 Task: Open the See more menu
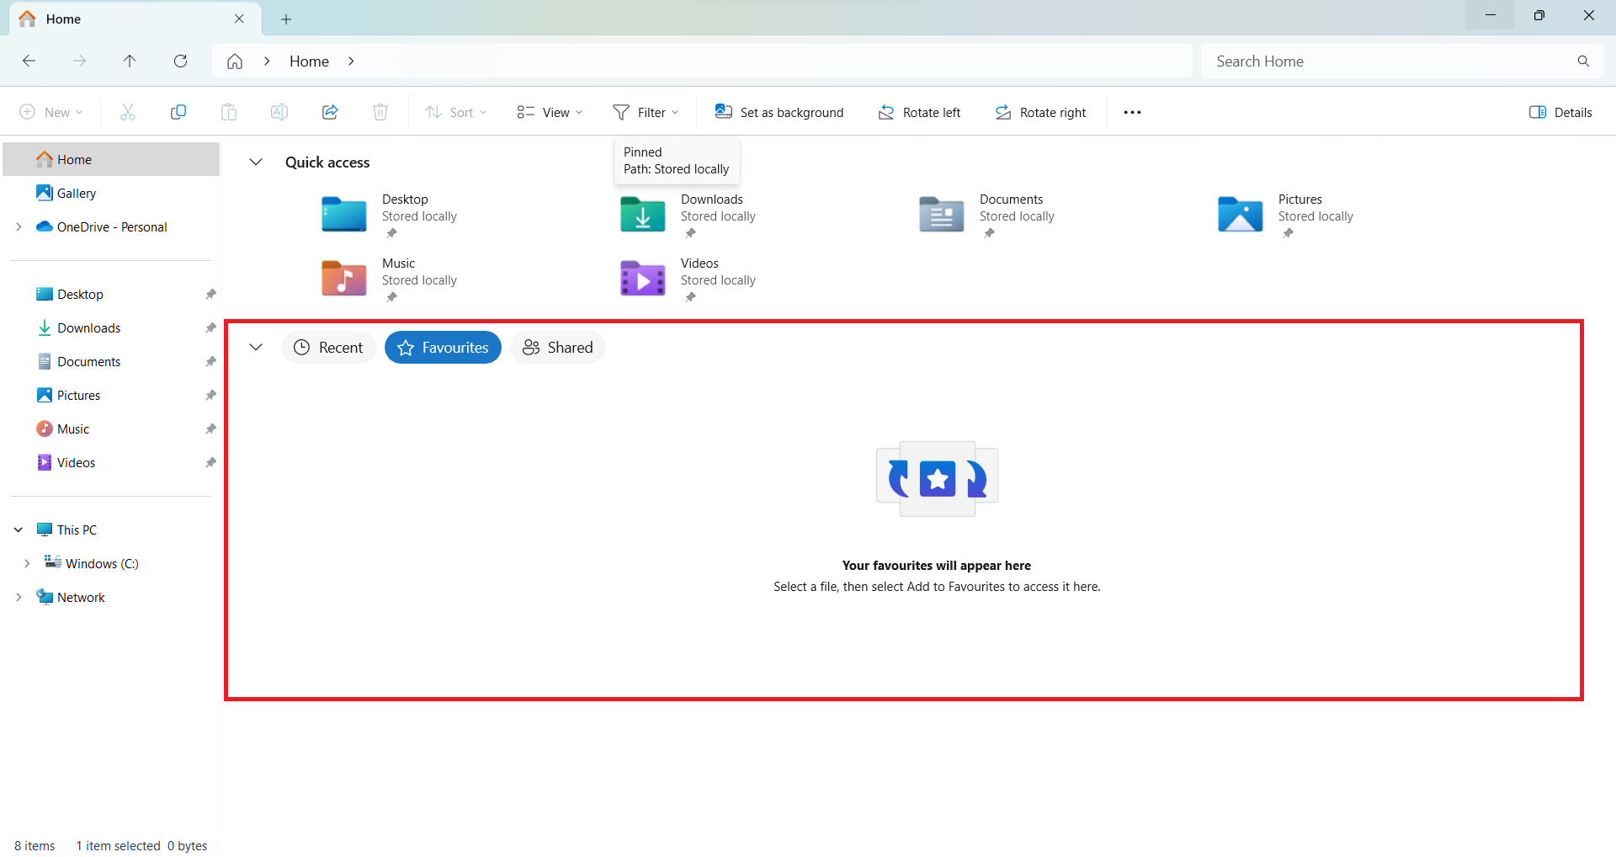(x=1131, y=111)
